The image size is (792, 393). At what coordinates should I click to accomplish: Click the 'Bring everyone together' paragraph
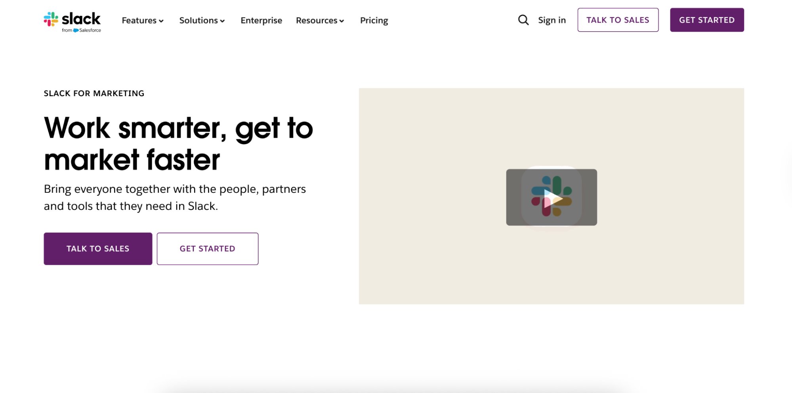click(175, 197)
